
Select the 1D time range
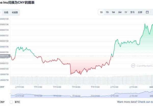pos(101,12)
